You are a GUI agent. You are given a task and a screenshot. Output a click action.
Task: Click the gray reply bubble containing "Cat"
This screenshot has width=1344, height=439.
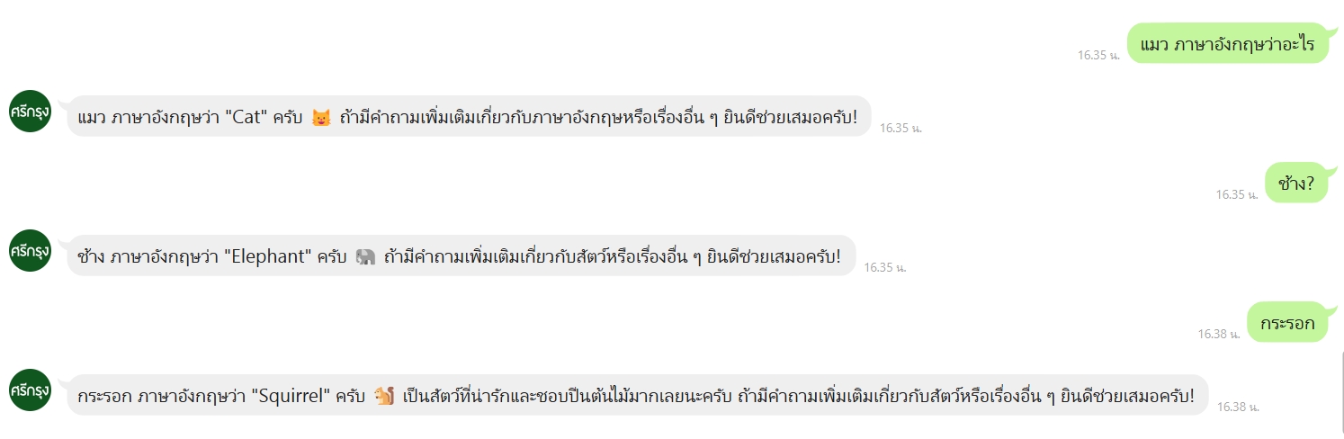pos(469,116)
